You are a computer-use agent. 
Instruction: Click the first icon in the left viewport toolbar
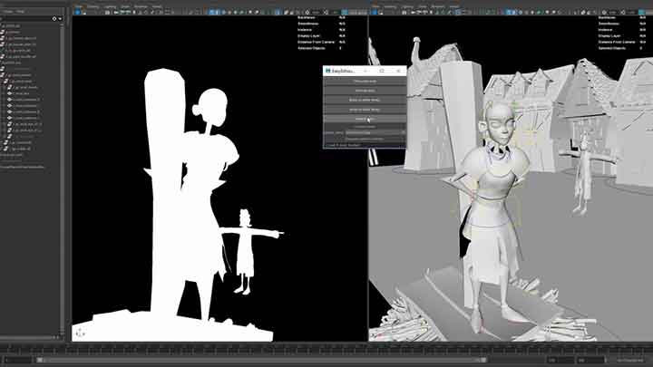(x=76, y=13)
